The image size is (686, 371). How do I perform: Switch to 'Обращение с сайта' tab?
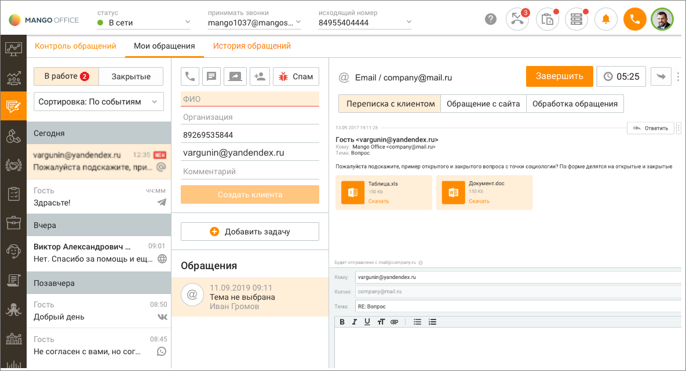[483, 104]
